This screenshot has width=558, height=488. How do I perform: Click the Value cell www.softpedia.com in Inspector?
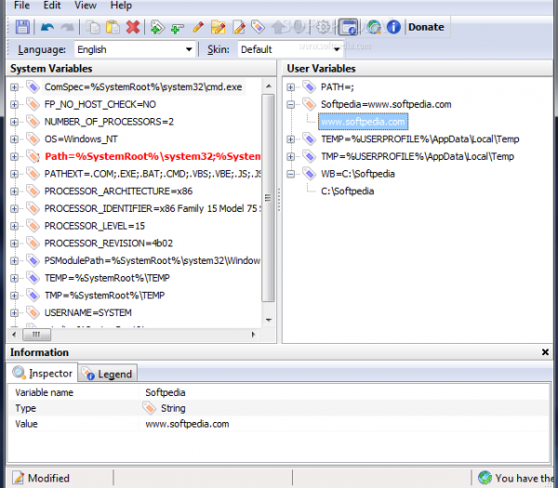click(x=187, y=424)
